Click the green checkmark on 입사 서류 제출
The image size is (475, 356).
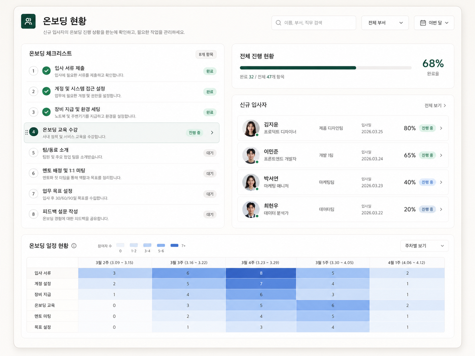point(46,71)
